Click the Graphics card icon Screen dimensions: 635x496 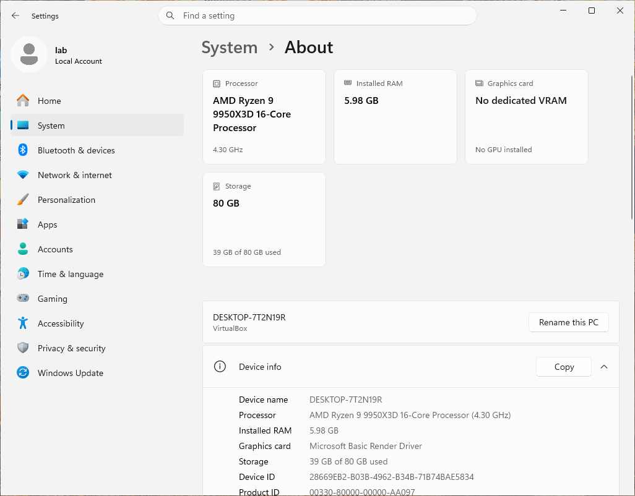[x=479, y=83]
